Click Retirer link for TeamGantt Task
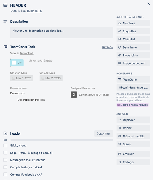Viewport: 153px width, 180px height. coord(107,47)
